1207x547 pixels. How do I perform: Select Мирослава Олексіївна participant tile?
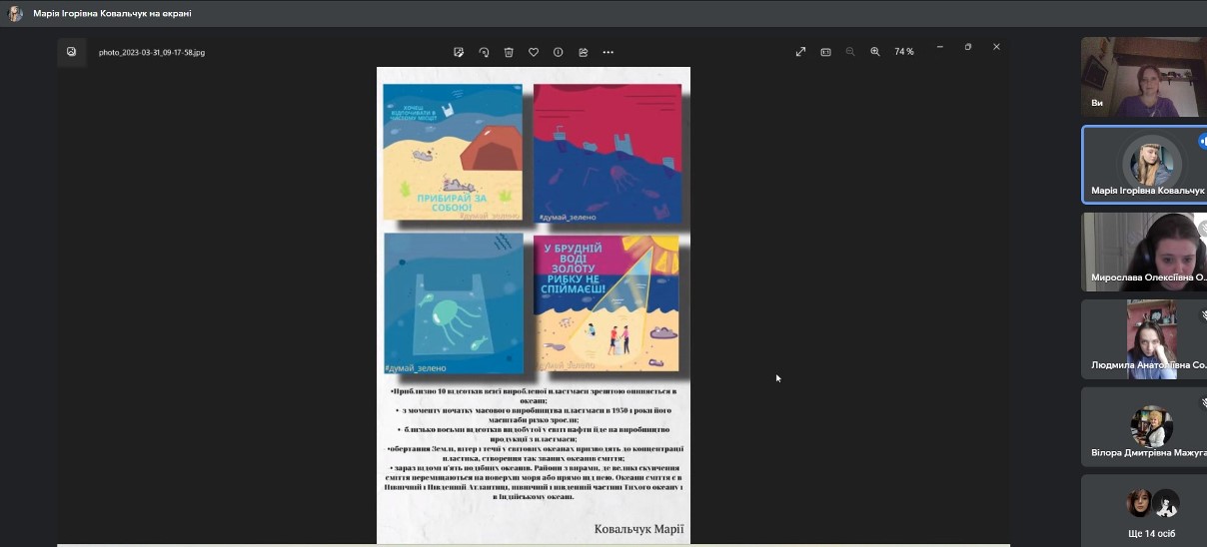[x=1145, y=252]
